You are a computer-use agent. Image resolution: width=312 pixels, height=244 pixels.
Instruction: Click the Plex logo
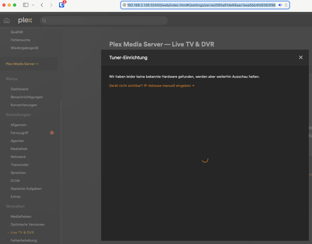tap(25, 20)
